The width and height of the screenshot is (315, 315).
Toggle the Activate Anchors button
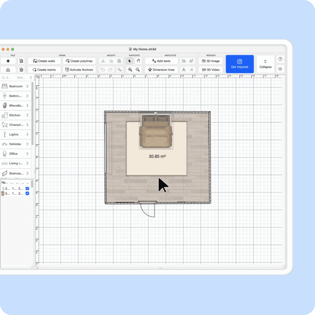pyautogui.click(x=79, y=70)
